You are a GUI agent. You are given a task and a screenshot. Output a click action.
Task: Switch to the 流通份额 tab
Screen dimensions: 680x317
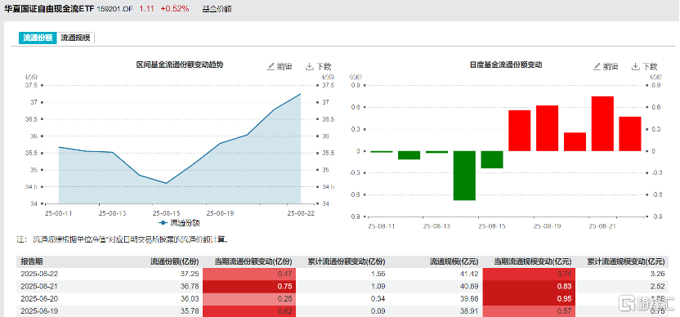click(38, 38)
